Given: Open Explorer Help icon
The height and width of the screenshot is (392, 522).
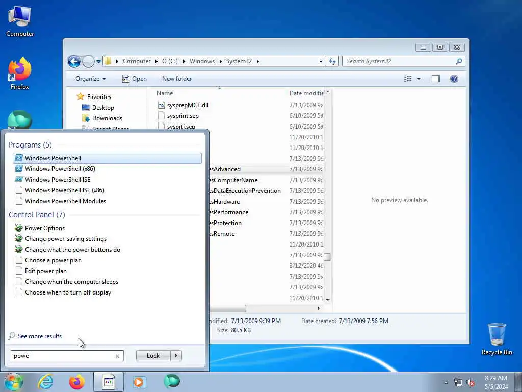Looking at the screenshot, I should click(x=454, y=79).
